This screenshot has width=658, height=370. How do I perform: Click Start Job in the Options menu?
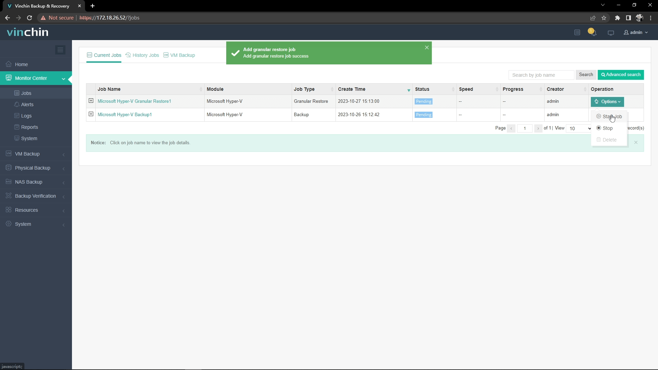pos(612,116)
